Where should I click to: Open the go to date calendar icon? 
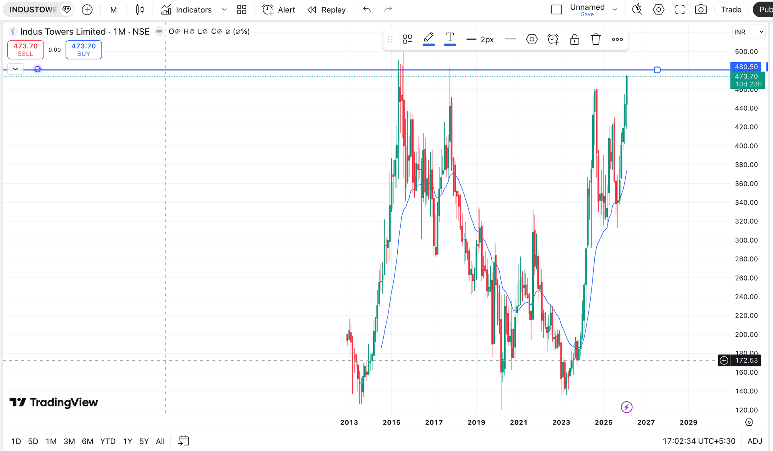[184, 441]
